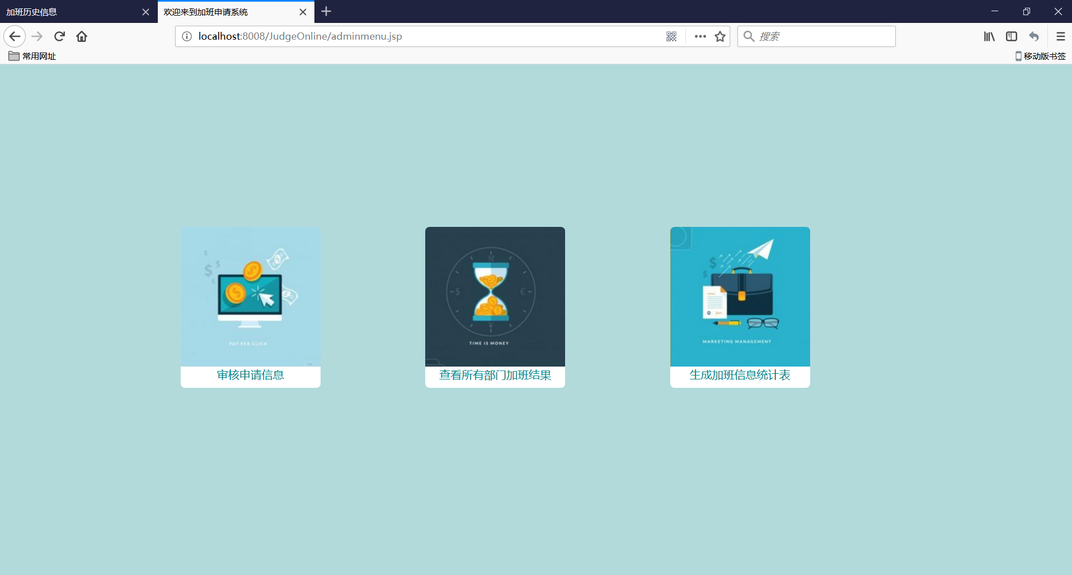This screenshot has height=575, width=1072.
Task: Close the 加班历史信息 tab
Action: (x=145, y=12)
